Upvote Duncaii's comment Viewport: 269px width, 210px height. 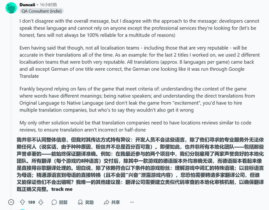click(x=22, y=202)
